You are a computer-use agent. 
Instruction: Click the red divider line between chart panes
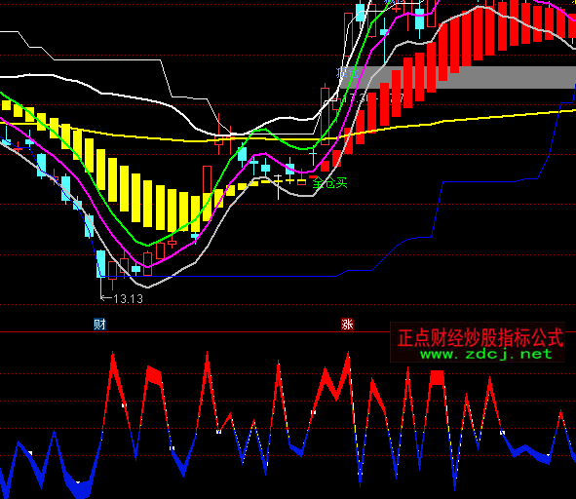(288, 331)
